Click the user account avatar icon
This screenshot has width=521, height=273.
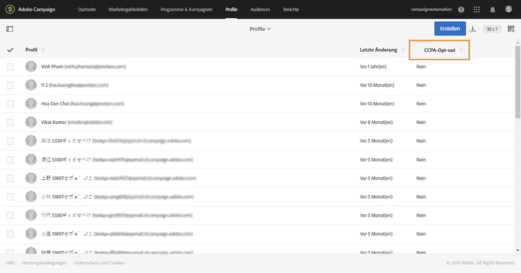point(509,9)
